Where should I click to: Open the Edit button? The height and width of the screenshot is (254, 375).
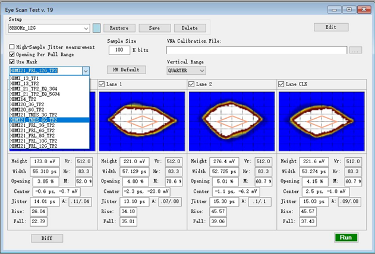(x=331, y=27)
